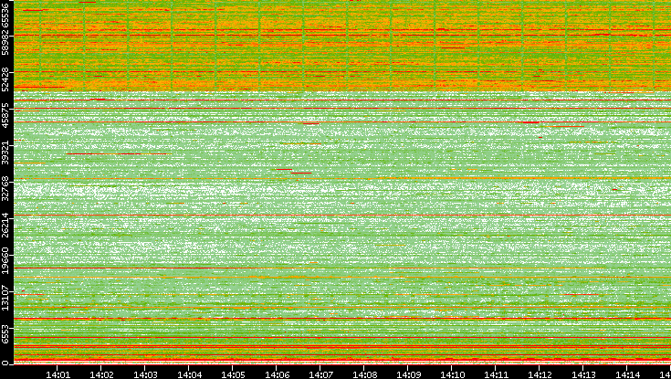Select the 14:14 time axis label
This screenshot has width=671, height=379.
point(628,375)
